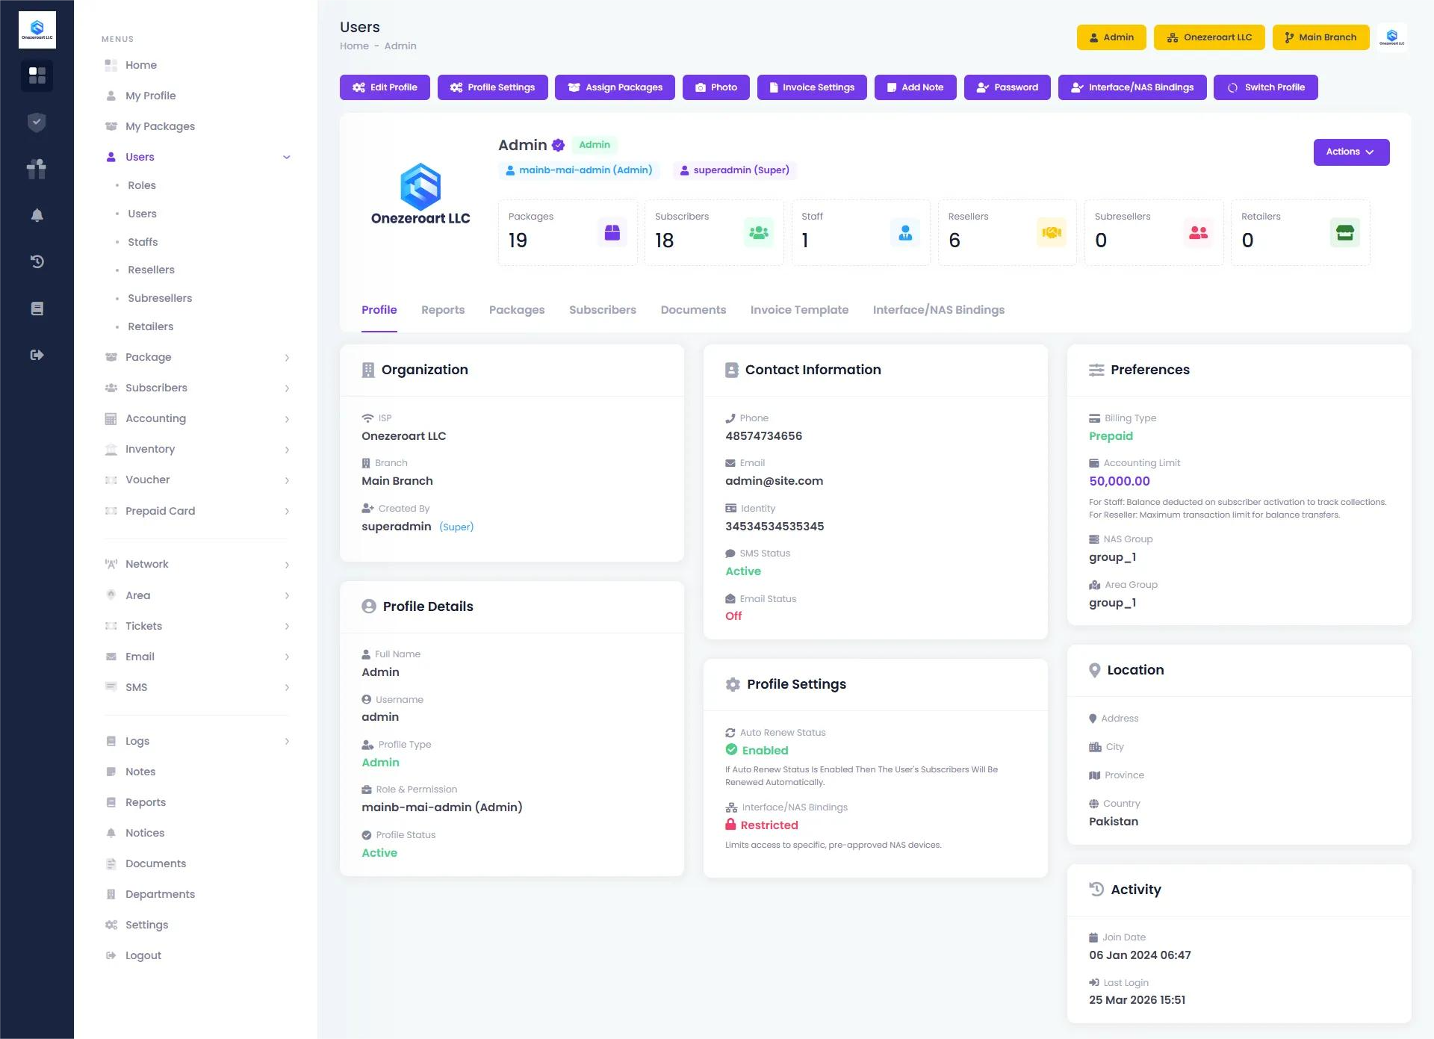This screenshot has height=1039, width=1434.
Task: Click the shield verification icon in the left rail
Action: [37, 122]
